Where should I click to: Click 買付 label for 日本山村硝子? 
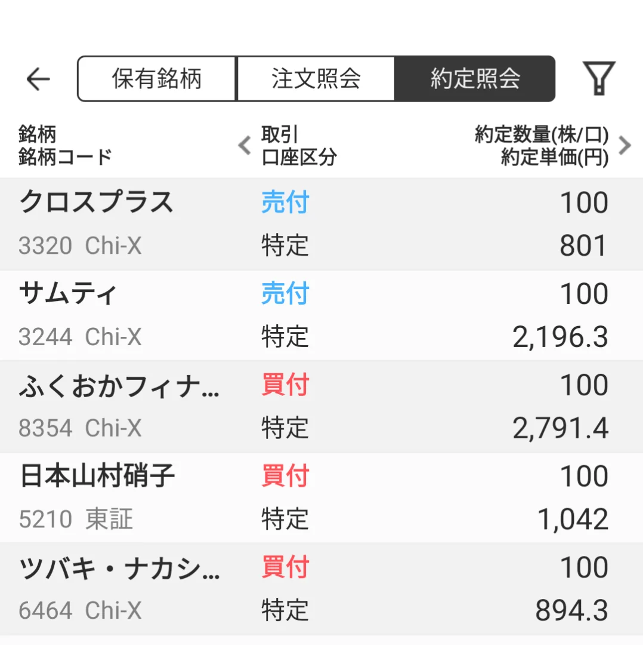click(x=285, y=477)
